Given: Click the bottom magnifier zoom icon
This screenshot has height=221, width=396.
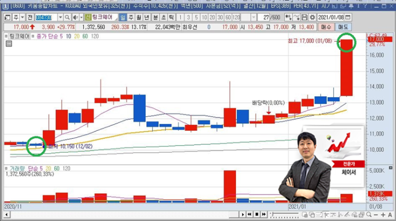Looking at the screenshot, I should 369,215.
